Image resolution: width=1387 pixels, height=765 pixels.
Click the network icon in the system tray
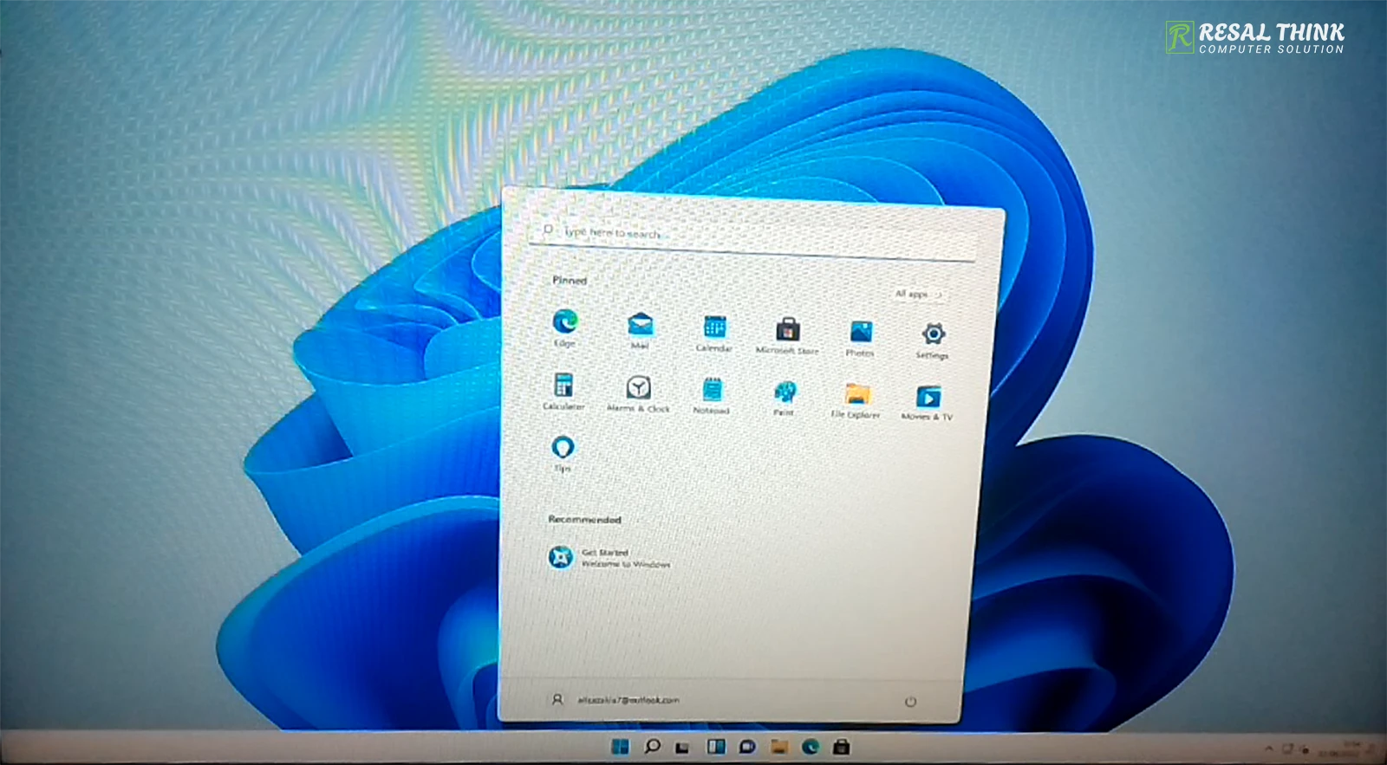coord(1288,749)
